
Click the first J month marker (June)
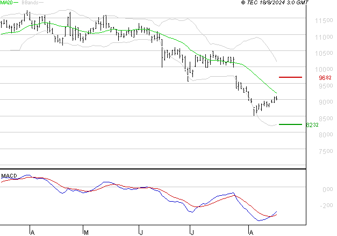141,232
